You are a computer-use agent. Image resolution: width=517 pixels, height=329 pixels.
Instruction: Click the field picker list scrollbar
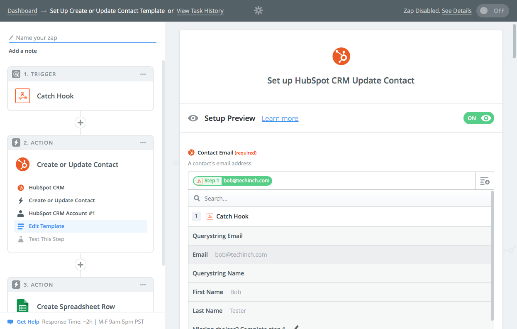point(493,255)
